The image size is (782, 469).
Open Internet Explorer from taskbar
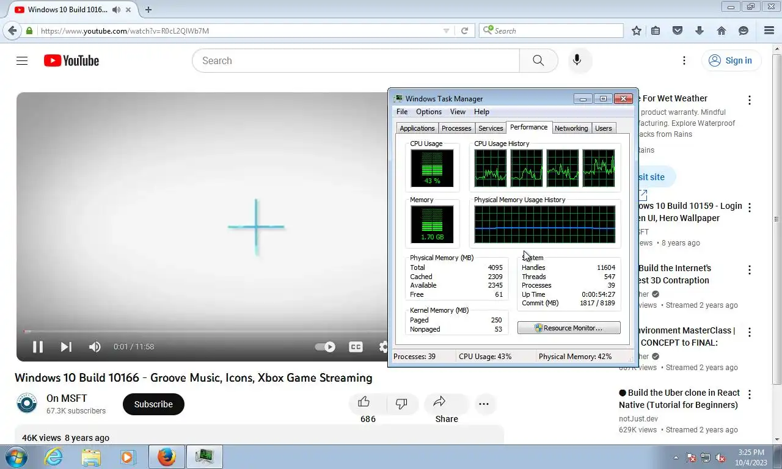[54, 457]
